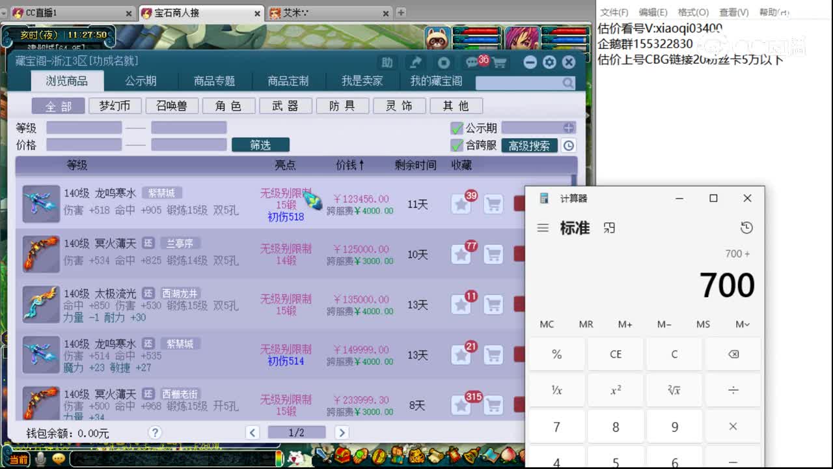Toggle the 含跨服 checkbox
Image resolution: width=833 pixels, height=469 pixels.
457,145
